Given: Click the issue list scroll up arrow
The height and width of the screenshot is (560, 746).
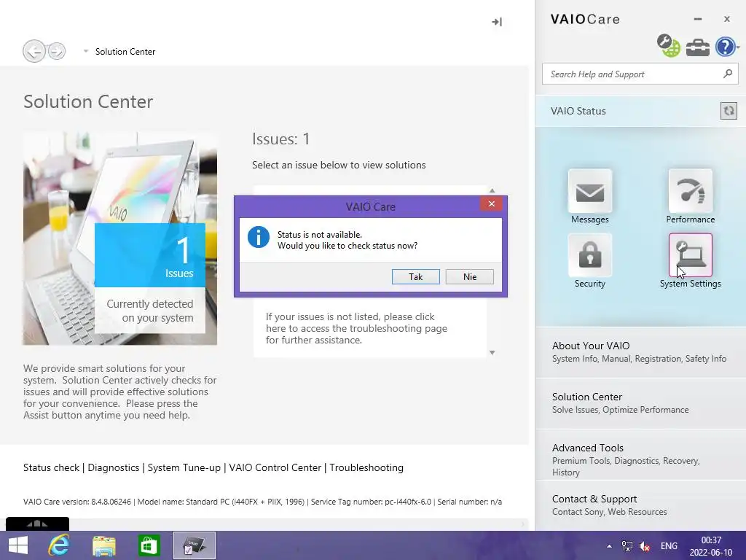Looking at the screenshot, I should [x=492, y=190].
